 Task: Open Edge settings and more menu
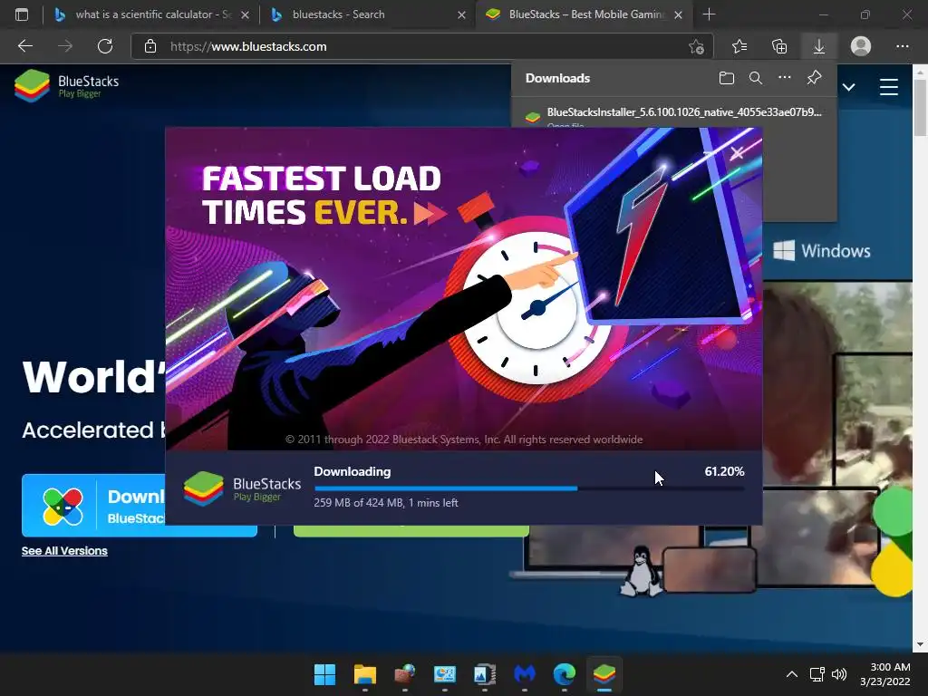(x=902, y=46)
